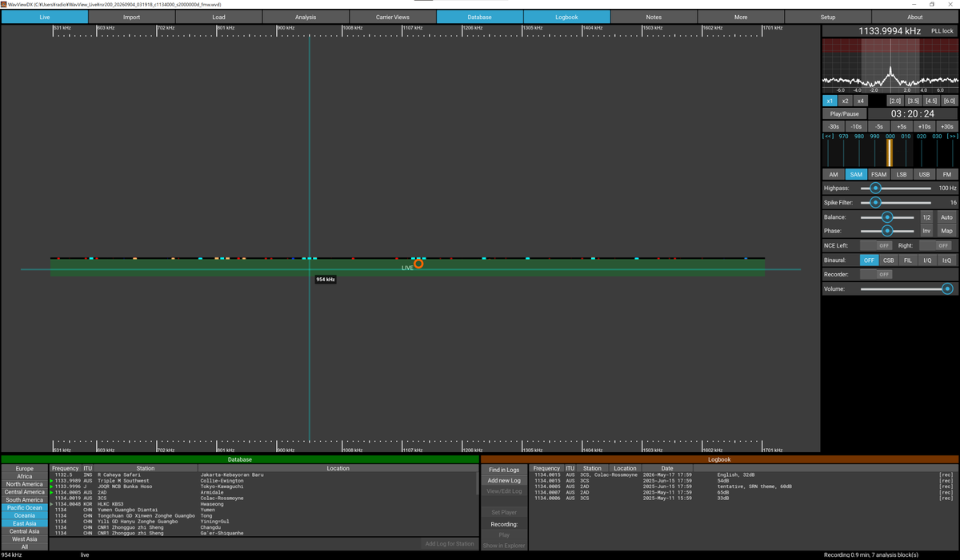Click the Auto balance button
The image size is (960, 560).
(946, 217)
